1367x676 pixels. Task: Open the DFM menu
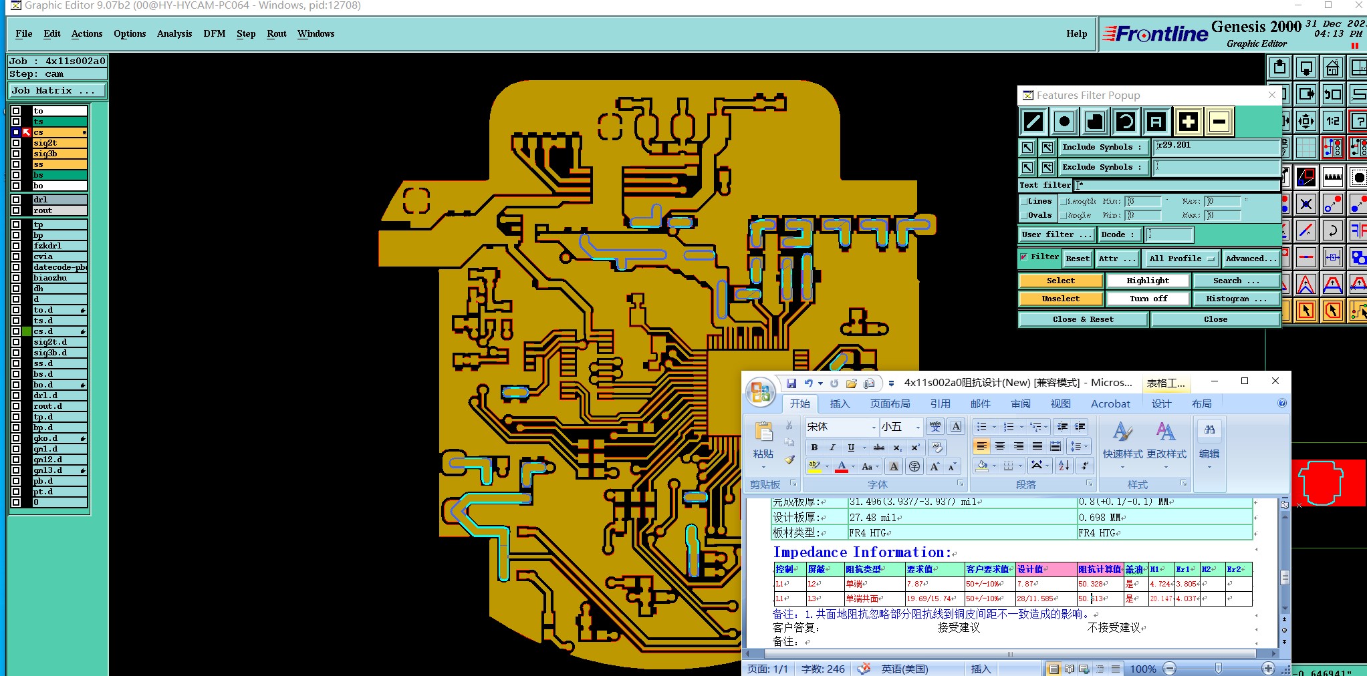(215, 33)
